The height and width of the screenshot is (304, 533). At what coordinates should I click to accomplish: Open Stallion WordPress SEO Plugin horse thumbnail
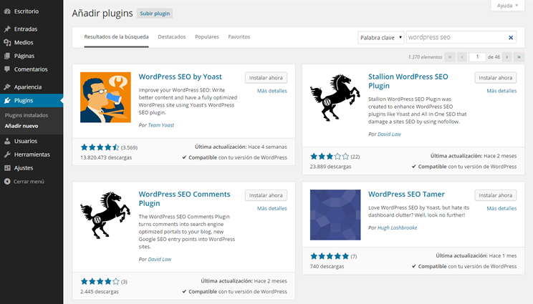coord(335,97)
